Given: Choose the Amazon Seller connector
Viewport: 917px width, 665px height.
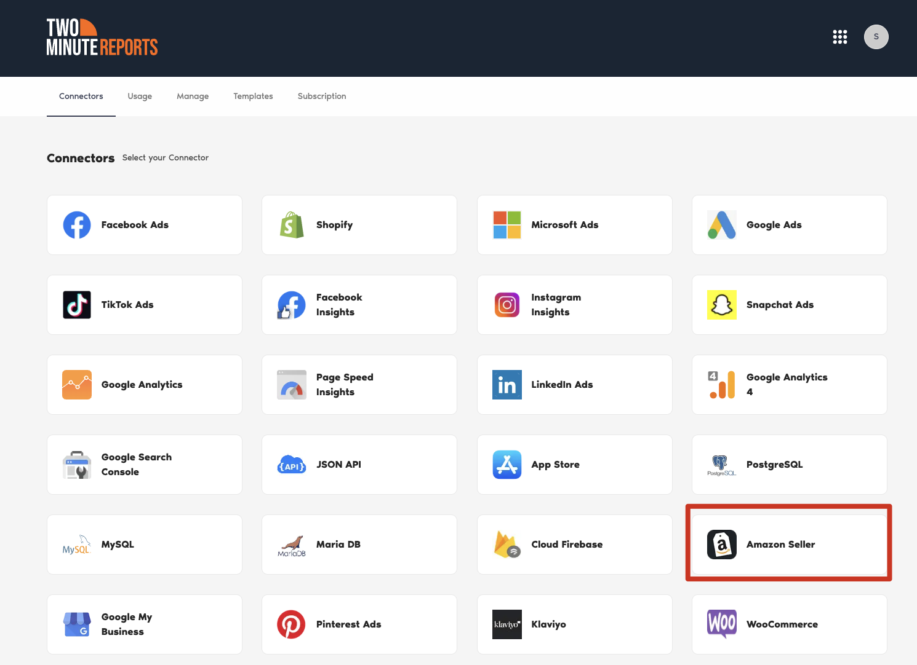Looking at the screenshot, I should [x=789, y=545].
